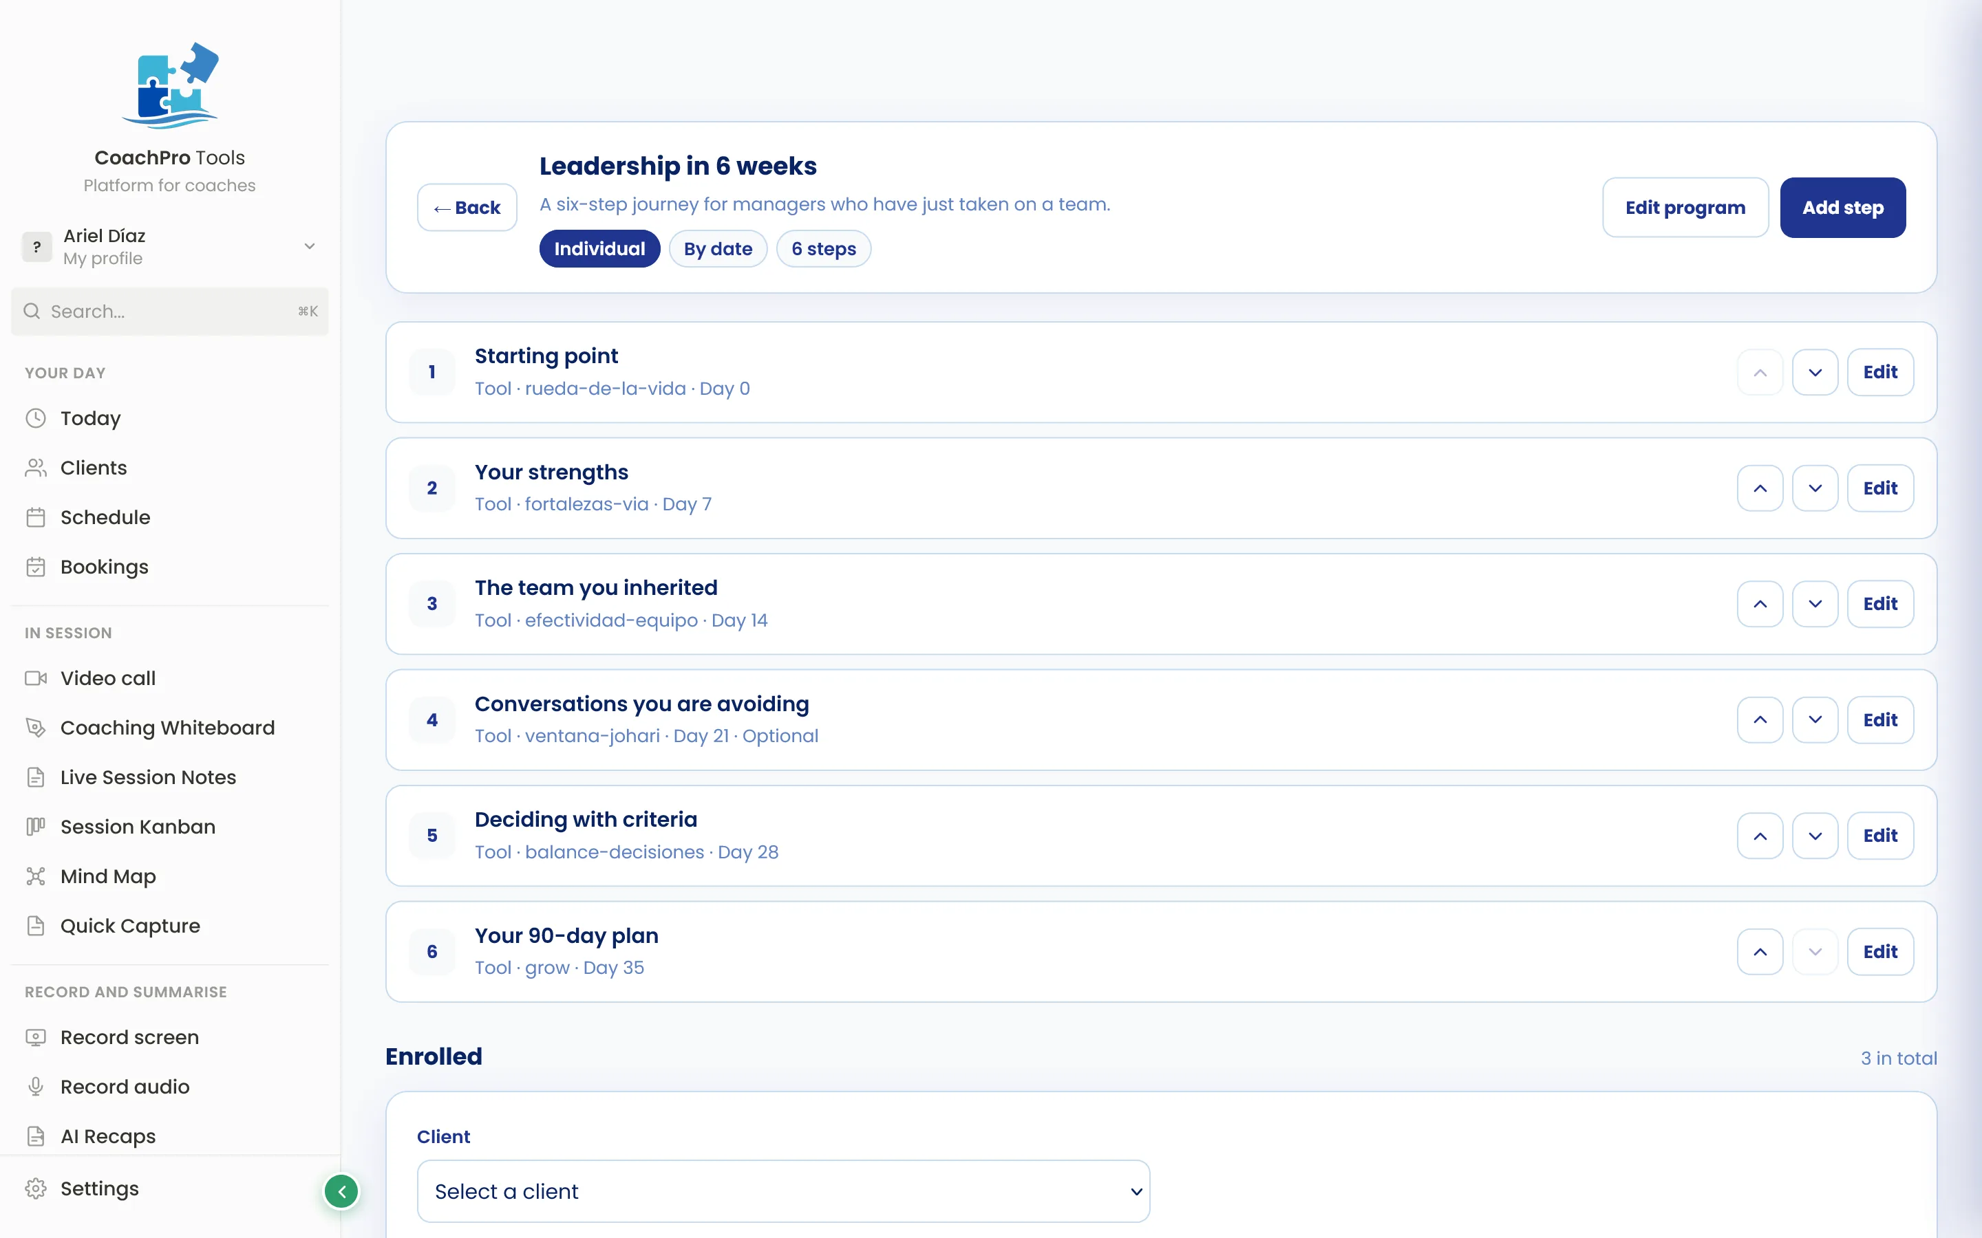Open Settings page

tap(99, 1189)
